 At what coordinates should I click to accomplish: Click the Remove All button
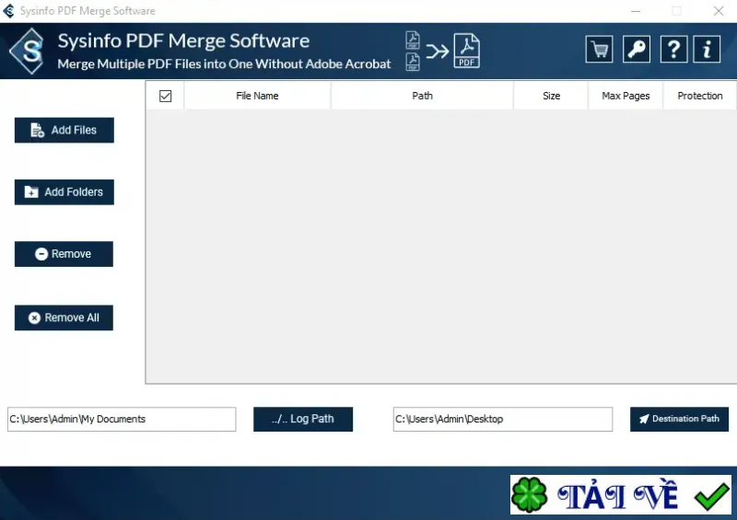coord(64,318)
